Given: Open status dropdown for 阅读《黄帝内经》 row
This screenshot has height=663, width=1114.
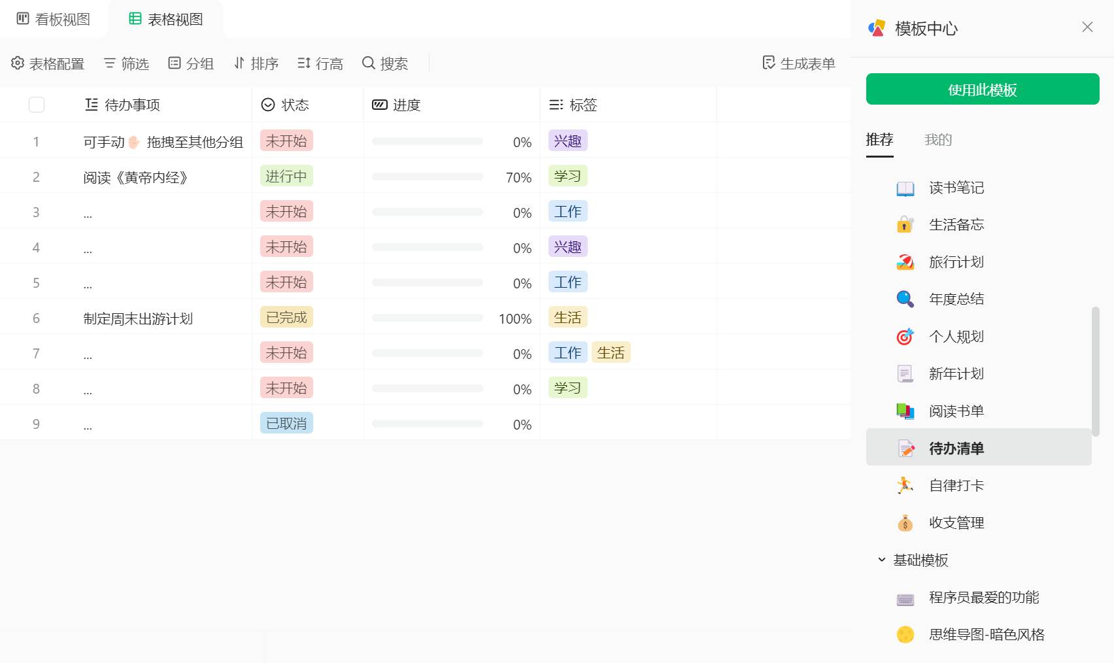Looking at the screenshot, I should point(286,177).
